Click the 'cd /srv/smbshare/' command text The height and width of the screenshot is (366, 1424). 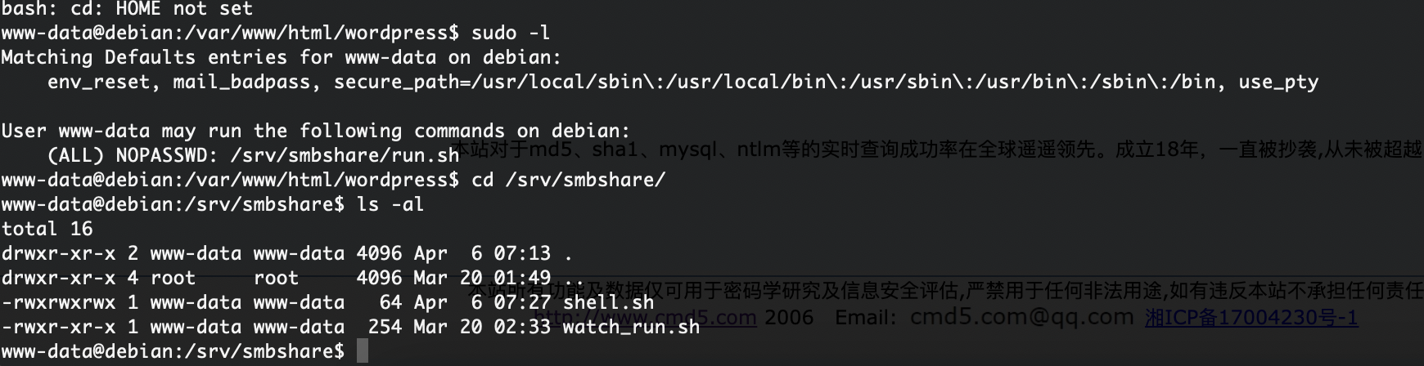point(569,180)
